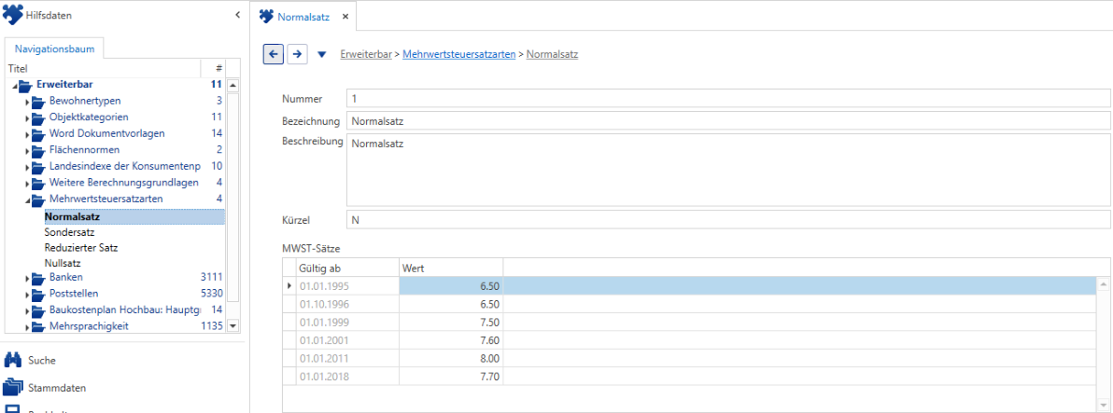Click the Nummer input field
The width and height of the screenshot is (1113, 413).
click(728, 99)
